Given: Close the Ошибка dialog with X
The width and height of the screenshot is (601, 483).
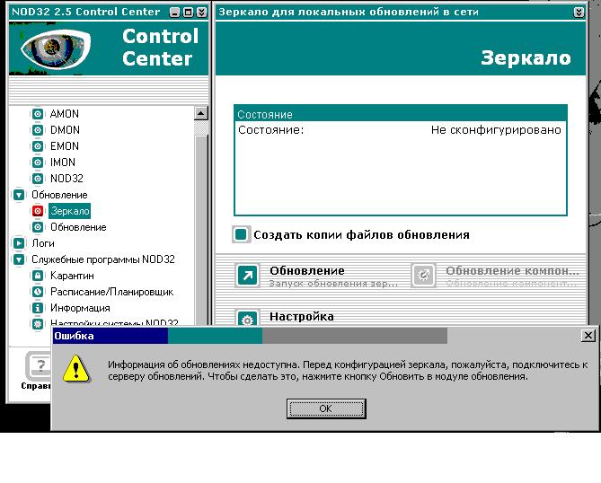Looking at the screenshot, I should pos(588,336).
